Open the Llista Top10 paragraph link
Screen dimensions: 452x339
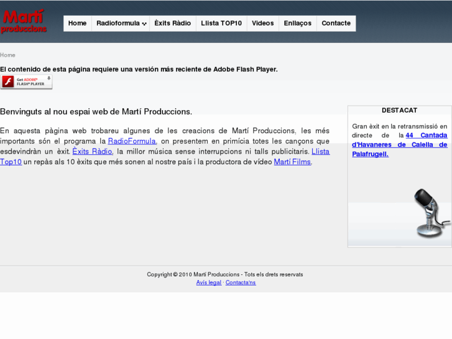(320, 152)
